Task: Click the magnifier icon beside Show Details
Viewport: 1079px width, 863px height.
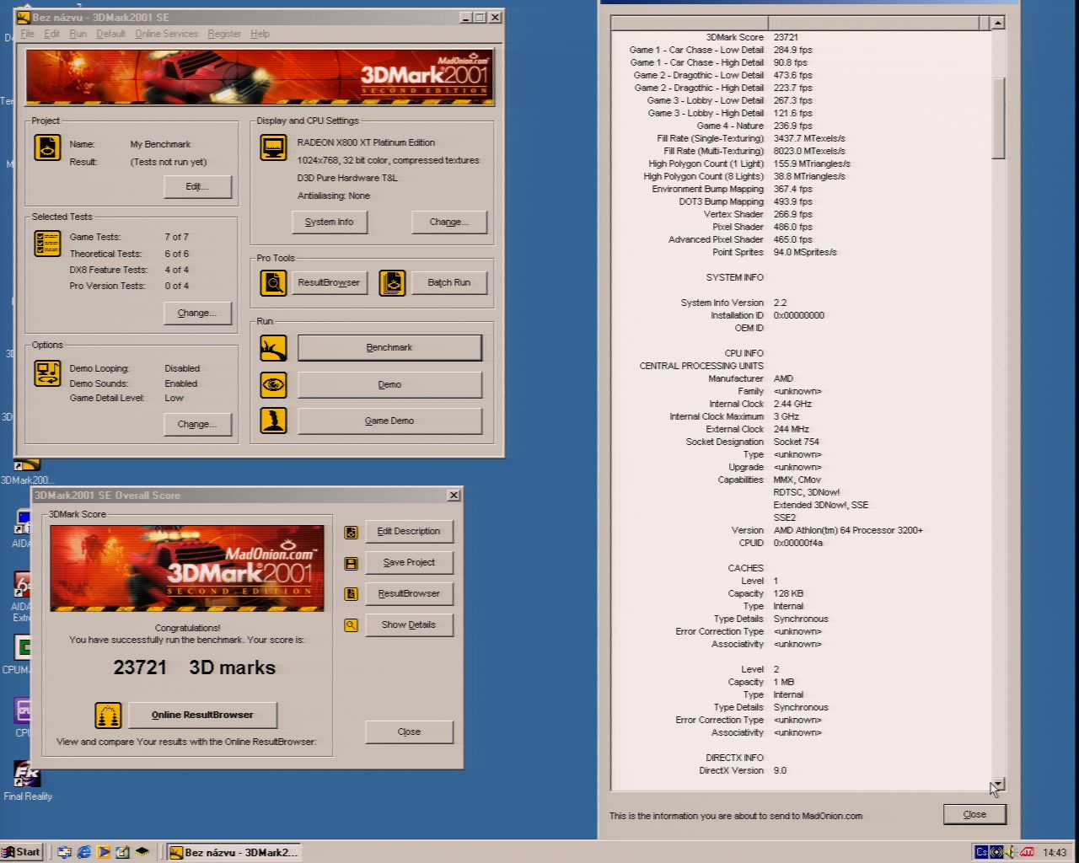Action: [x=351, y=625]
